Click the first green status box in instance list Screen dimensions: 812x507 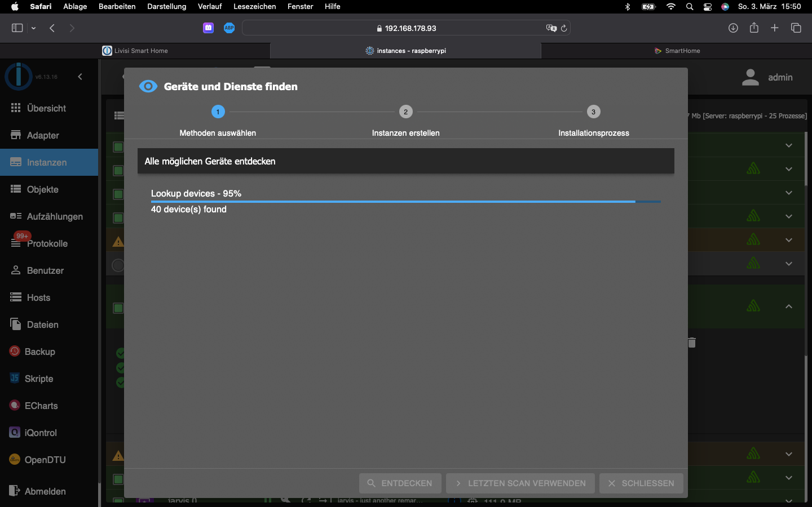(118, 147)
